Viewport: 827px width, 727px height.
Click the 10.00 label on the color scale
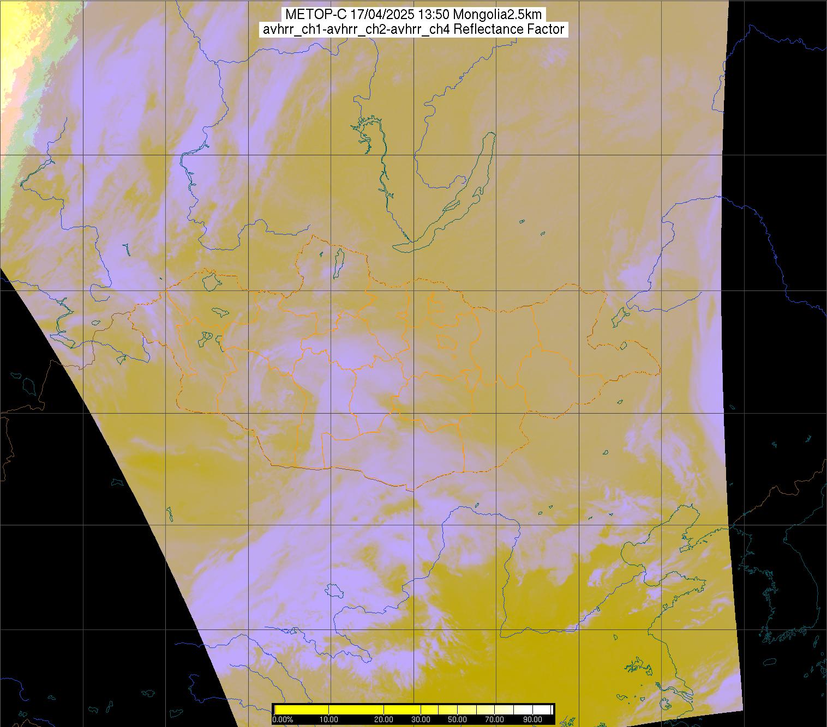(x=329, y=719)
